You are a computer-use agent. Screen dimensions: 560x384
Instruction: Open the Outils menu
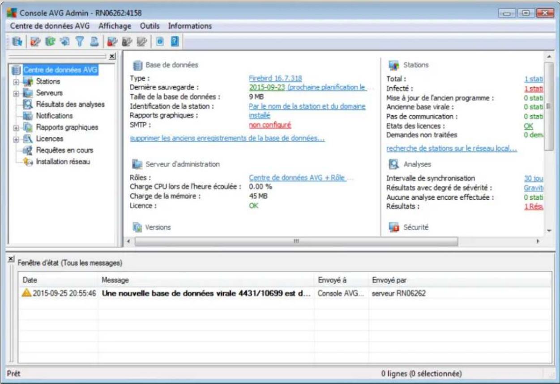150,26
